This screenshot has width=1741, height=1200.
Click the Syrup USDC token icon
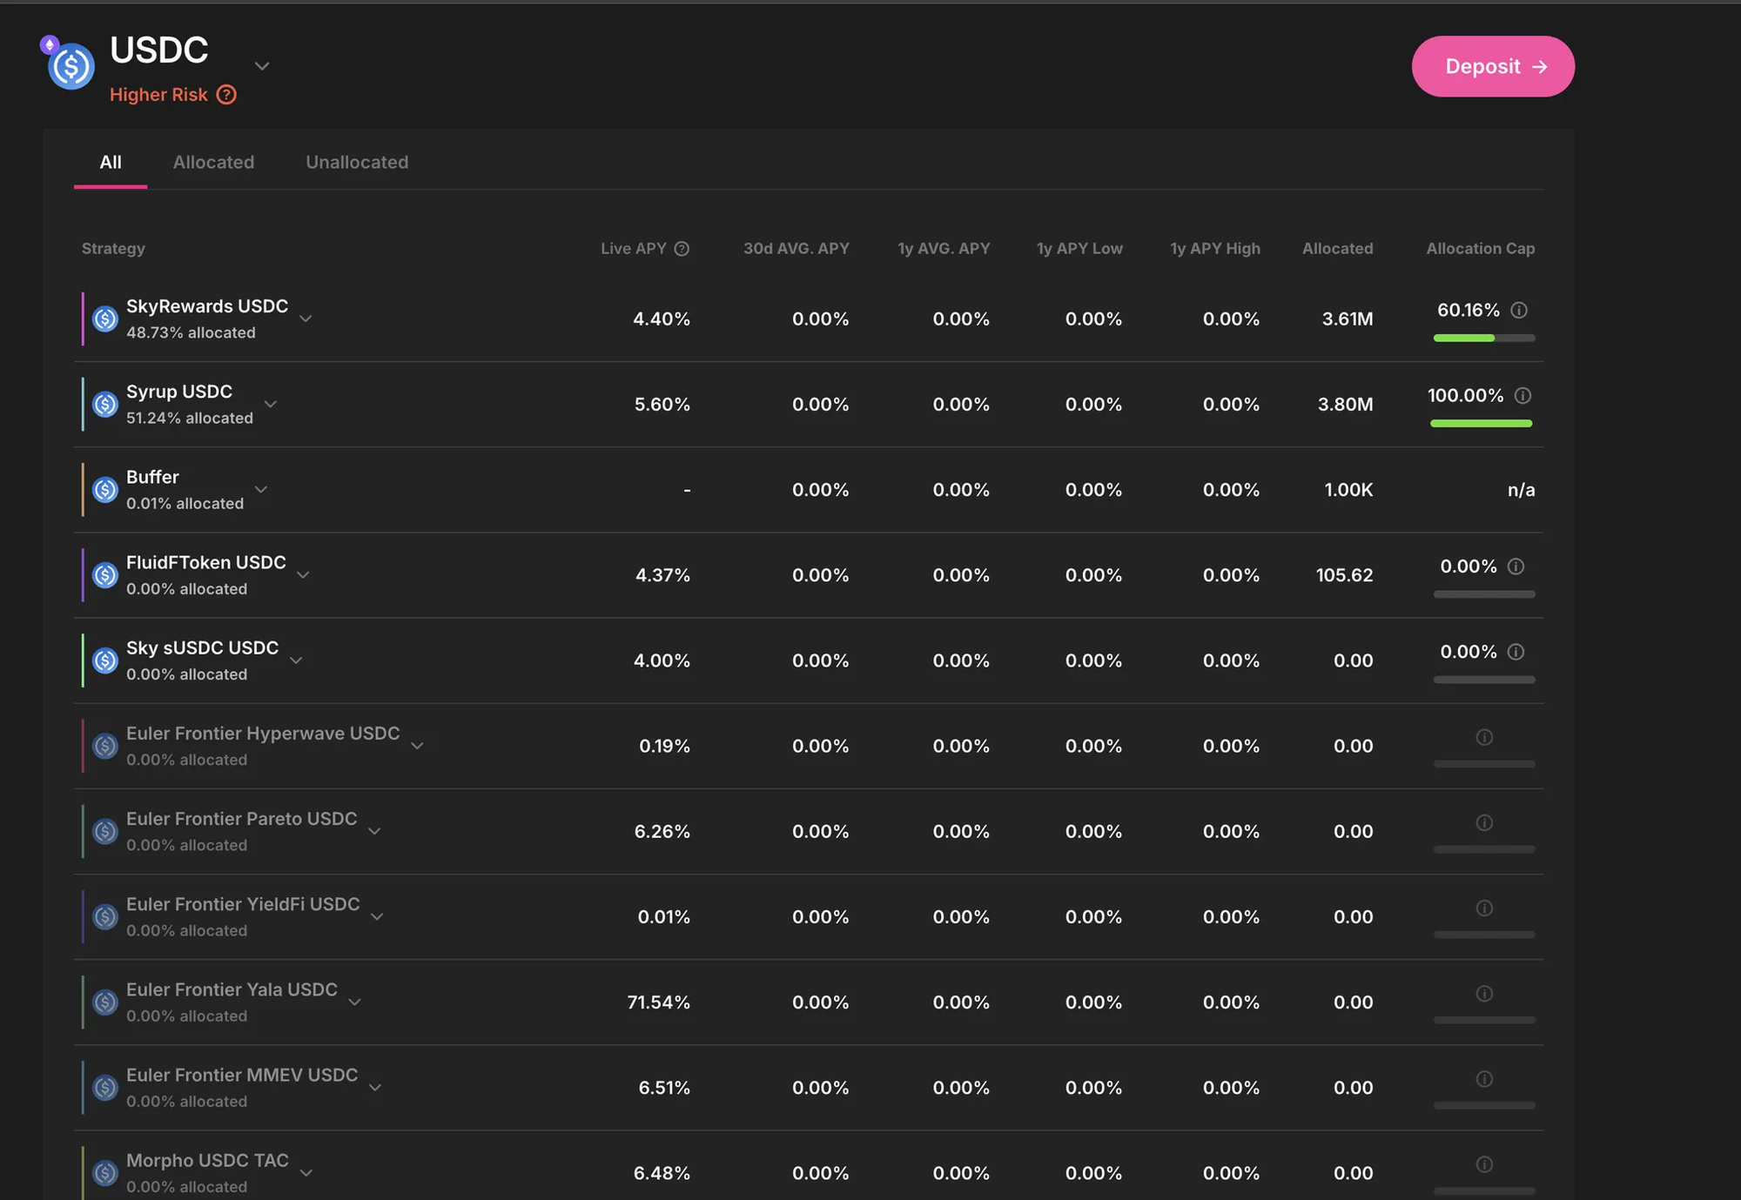pos(105,405)
